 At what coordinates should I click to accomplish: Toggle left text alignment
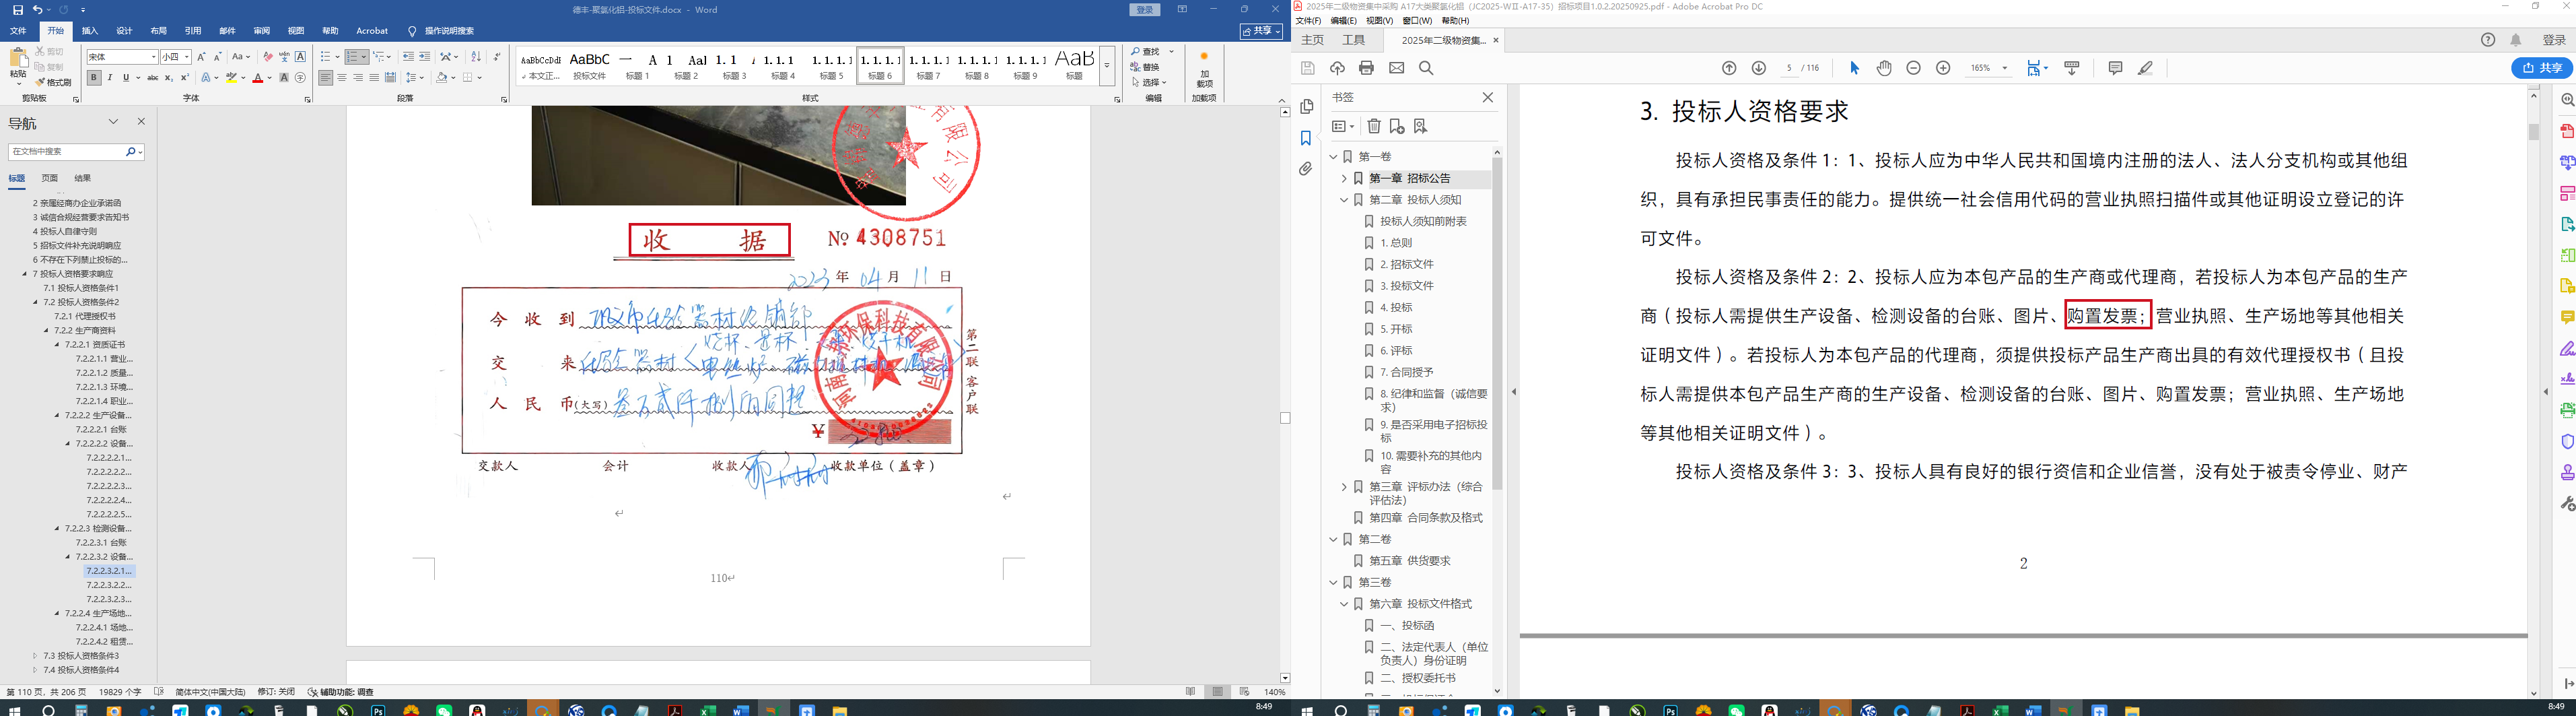(x=326, y=78)
